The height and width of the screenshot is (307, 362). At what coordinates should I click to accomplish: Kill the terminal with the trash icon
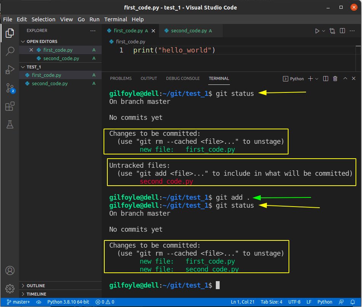[x=335, y=78]
